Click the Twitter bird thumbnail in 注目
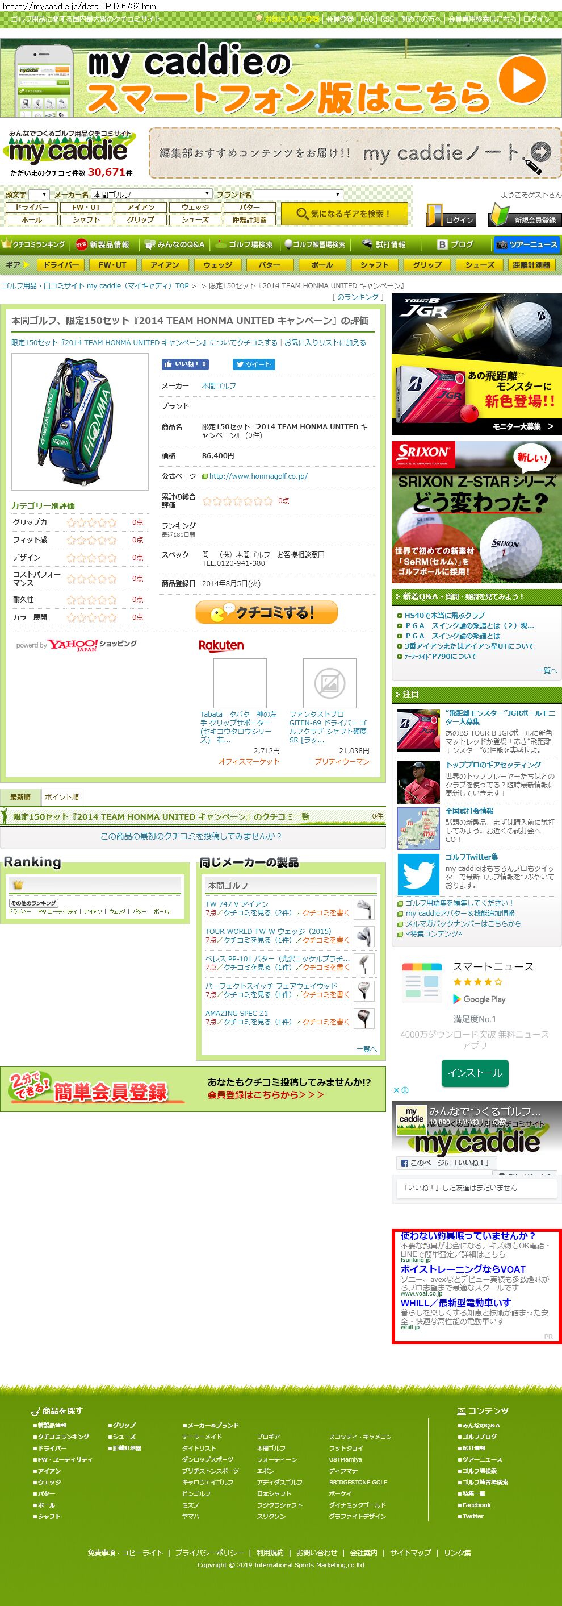Viewport: 562px width, 1606px height. coord(418,874)
